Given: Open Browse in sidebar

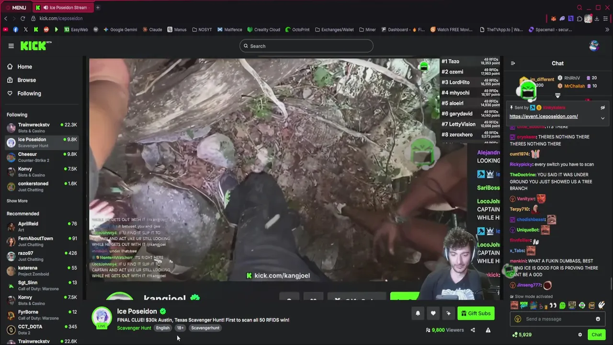Looking at the screenshot, I should click(41, 80).
